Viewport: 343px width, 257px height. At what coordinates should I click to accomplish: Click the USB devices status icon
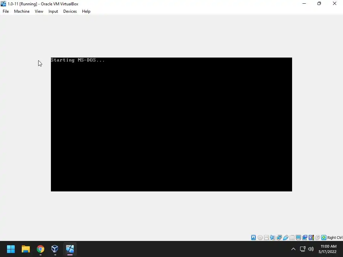pos(286,238)
